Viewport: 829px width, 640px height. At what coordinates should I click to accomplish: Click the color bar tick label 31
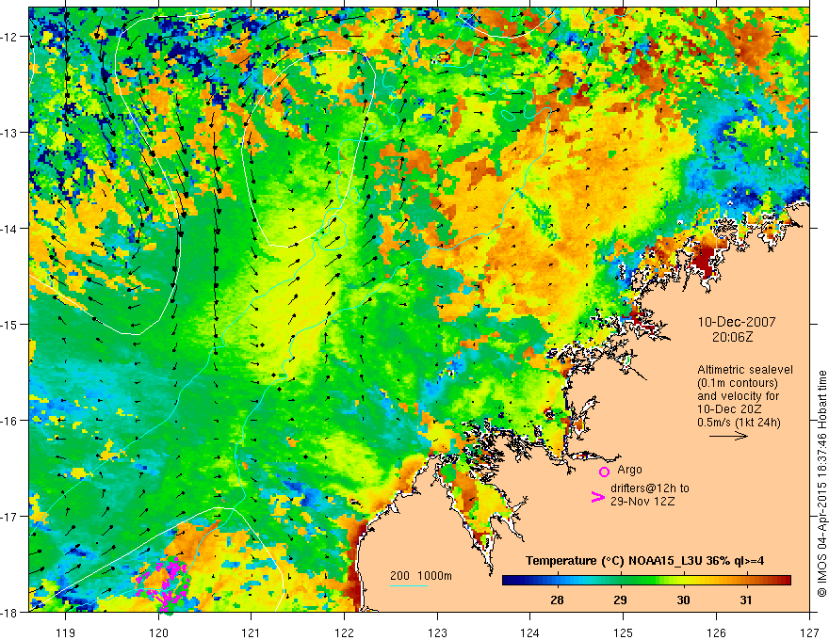[745, 600]
